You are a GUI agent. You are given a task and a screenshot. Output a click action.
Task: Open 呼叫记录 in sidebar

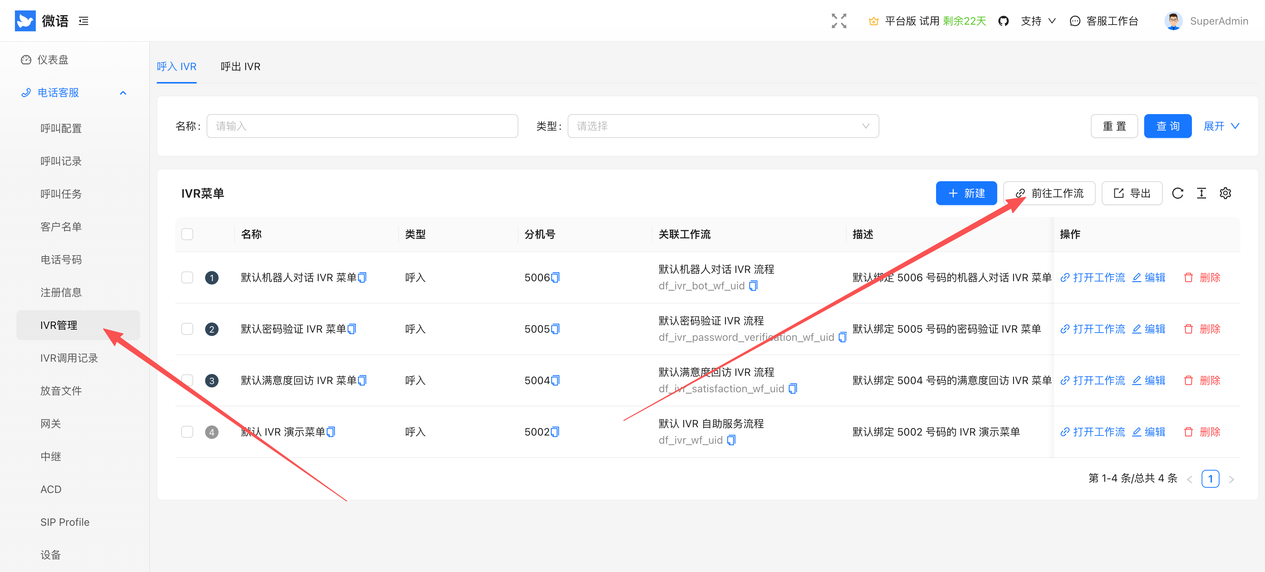coord(61,161)
